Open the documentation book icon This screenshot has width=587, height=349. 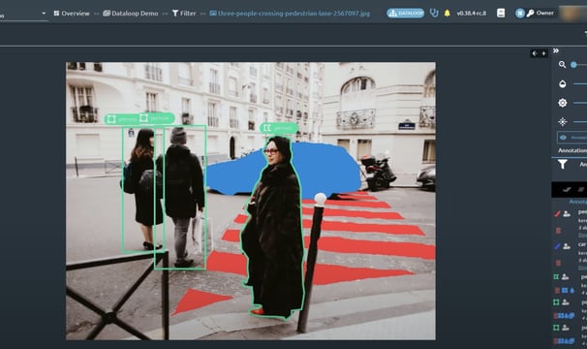(x=501, y=14)
